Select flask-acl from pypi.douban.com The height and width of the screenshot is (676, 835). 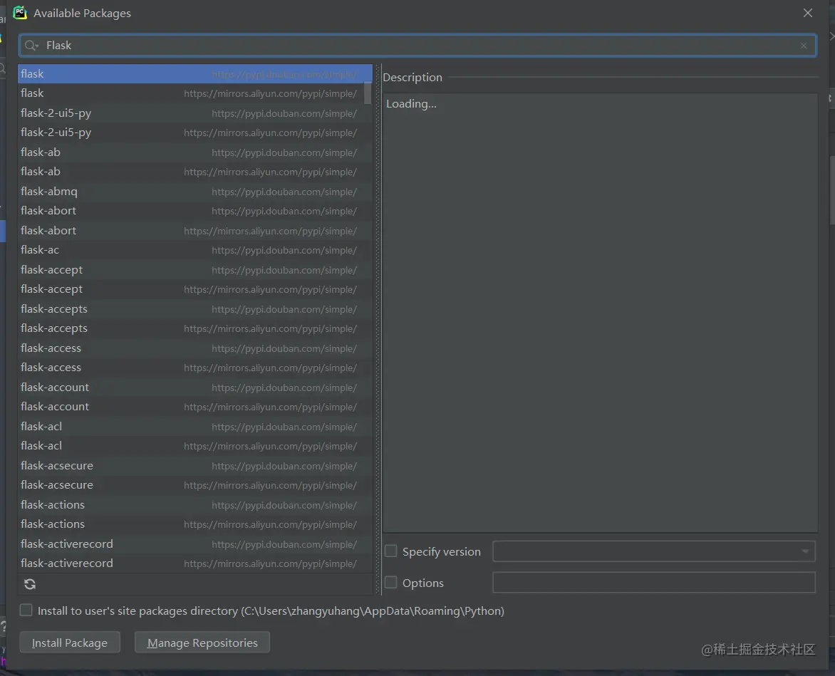[195, 427]
